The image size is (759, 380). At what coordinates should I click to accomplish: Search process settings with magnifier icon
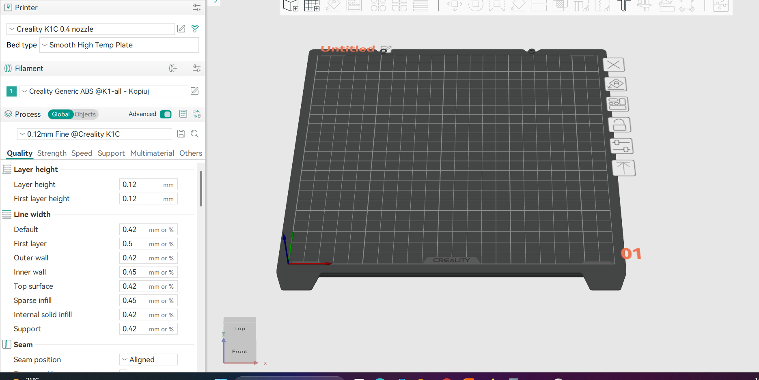point(195,134)
